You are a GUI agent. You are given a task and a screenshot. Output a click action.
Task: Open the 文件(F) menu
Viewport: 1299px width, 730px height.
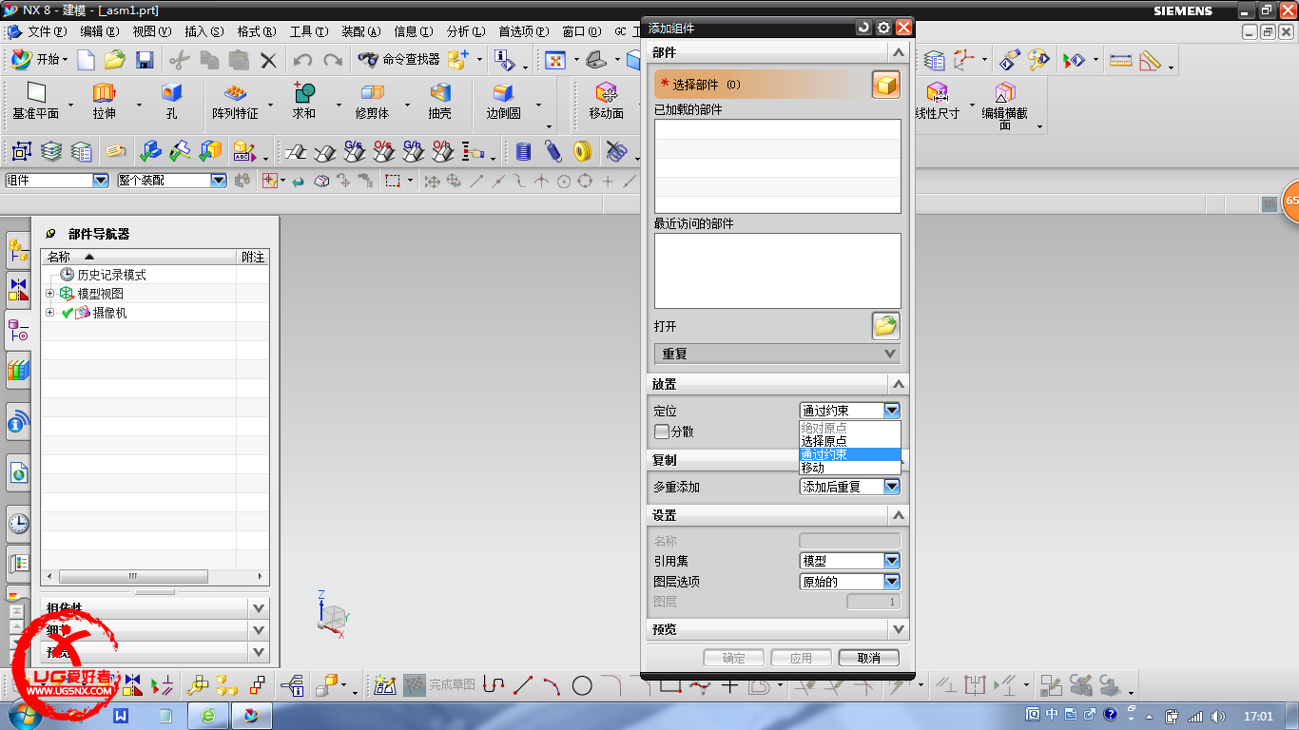click(47, 31)
